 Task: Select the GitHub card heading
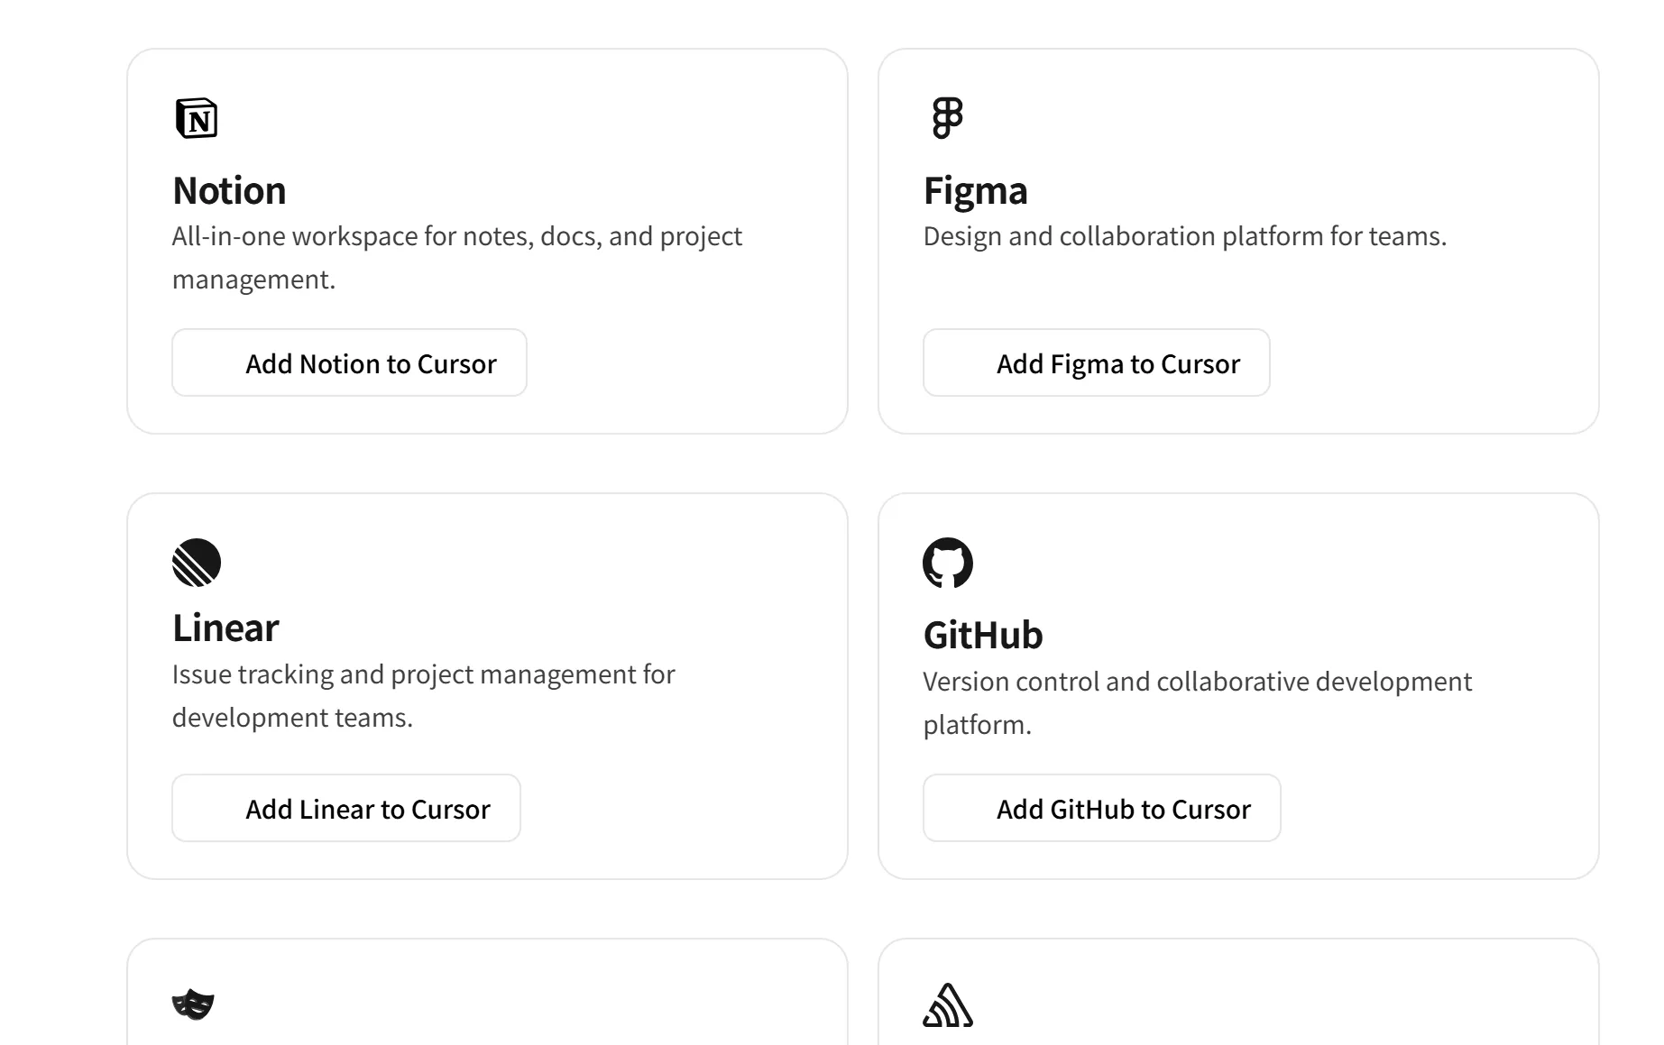point(982,636)
